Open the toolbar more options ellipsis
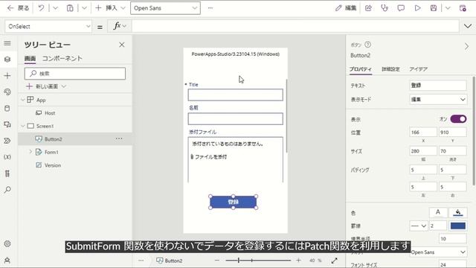The width and height of the screenshot is (476, 268). coord(210,8)
